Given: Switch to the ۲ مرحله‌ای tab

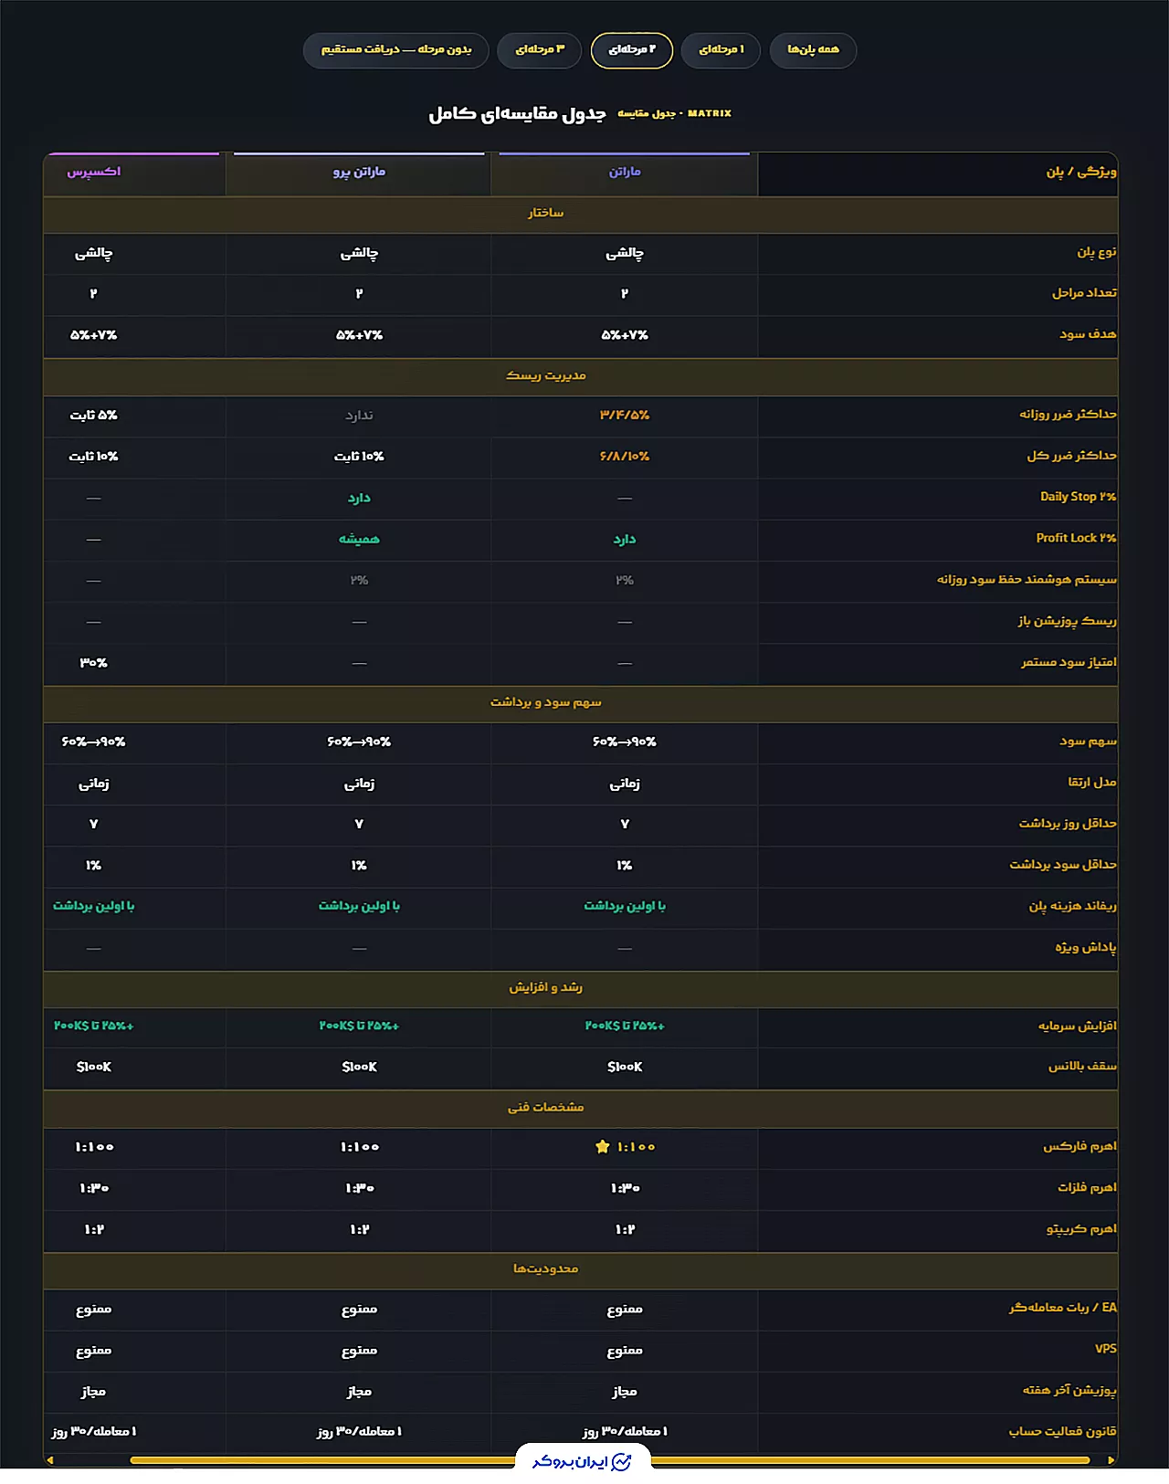Looking at the screenshot, I should (632, 49).
